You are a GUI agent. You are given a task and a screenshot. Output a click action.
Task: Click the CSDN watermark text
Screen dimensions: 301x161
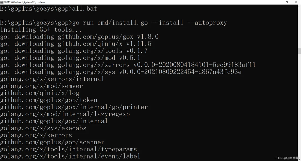[287, 158]
